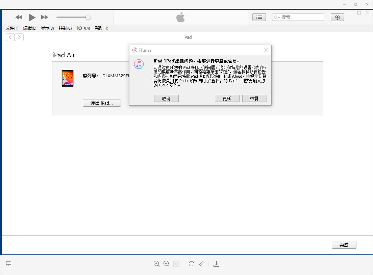Click 取消 in the iTunes dialog
This screenshot has height=275, width=373.
[x=166, y=99]
